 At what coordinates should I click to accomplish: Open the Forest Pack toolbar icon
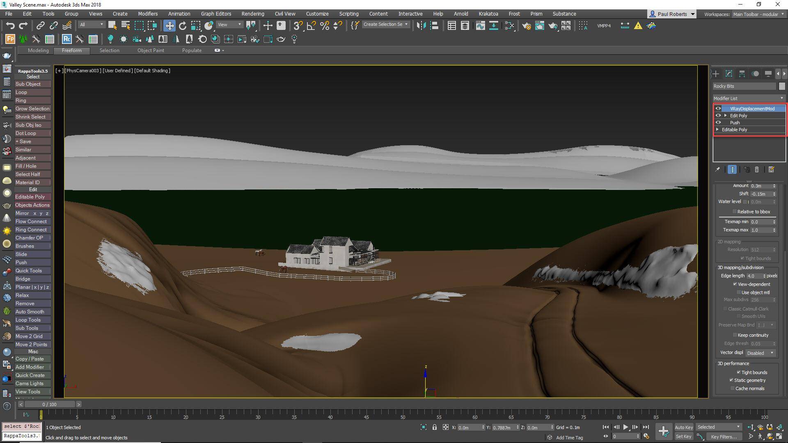(9, 39)
